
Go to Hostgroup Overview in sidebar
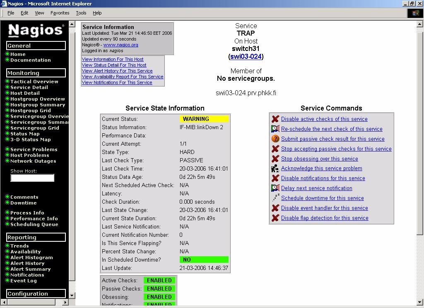38,99
